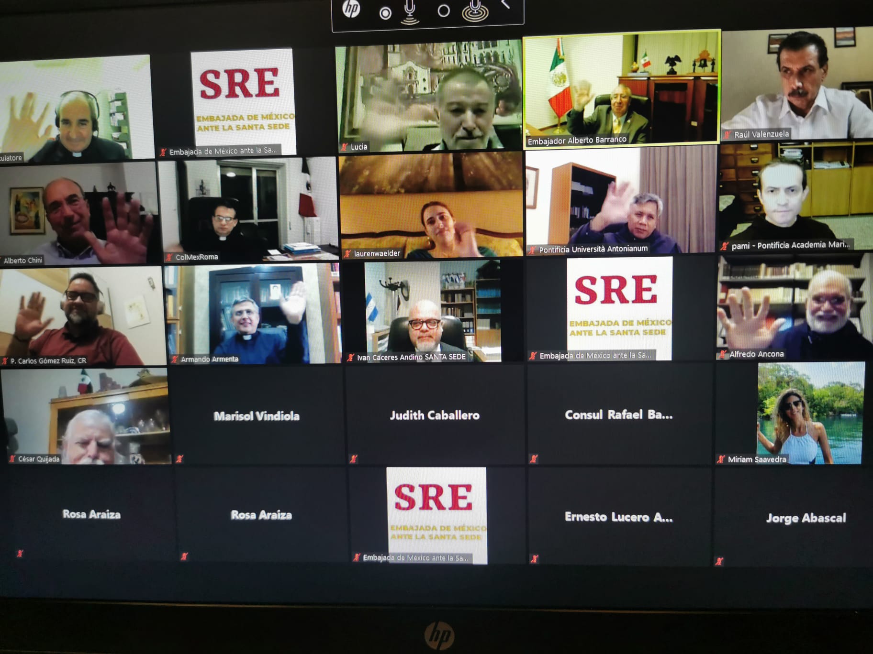The width and height of the screenshot is (873, 654).
Task: Click the "Jorge Abascal" name text
Action: (806, 518)
